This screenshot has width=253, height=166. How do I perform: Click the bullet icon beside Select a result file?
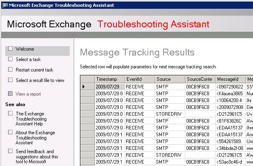(10, 80)
